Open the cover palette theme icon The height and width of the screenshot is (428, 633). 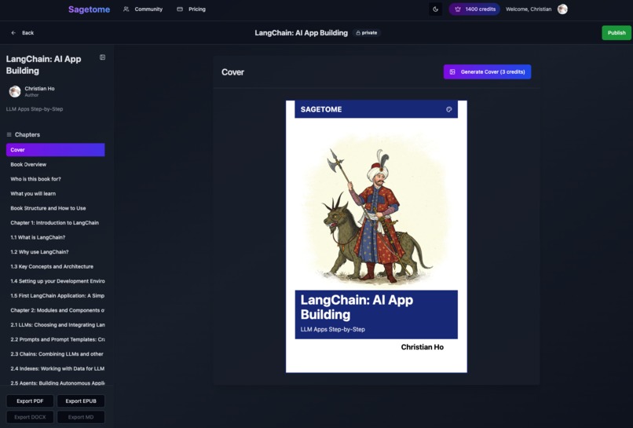click(x=449, y=109)
